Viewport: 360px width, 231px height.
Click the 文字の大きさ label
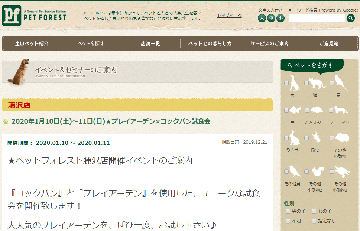271,10
